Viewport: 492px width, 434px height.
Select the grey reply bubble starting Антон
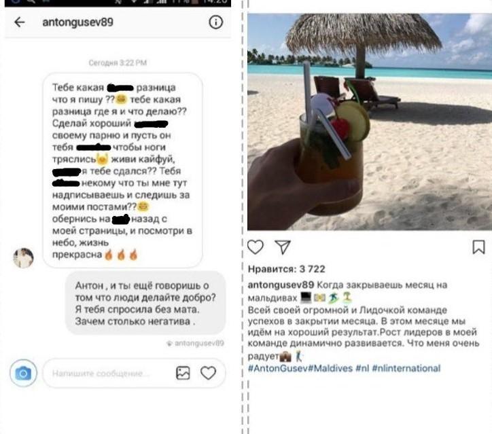click(x=145, y=303)
